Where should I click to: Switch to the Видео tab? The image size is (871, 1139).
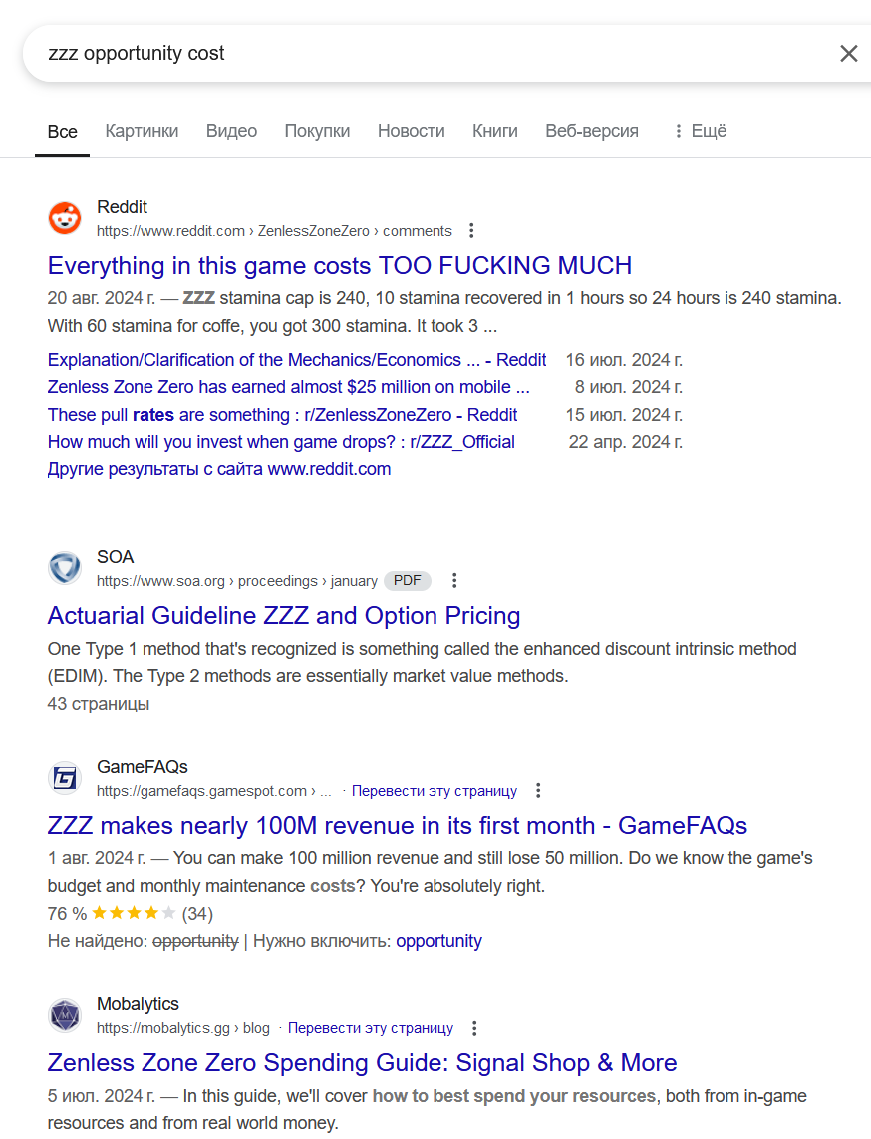[232, 131]
